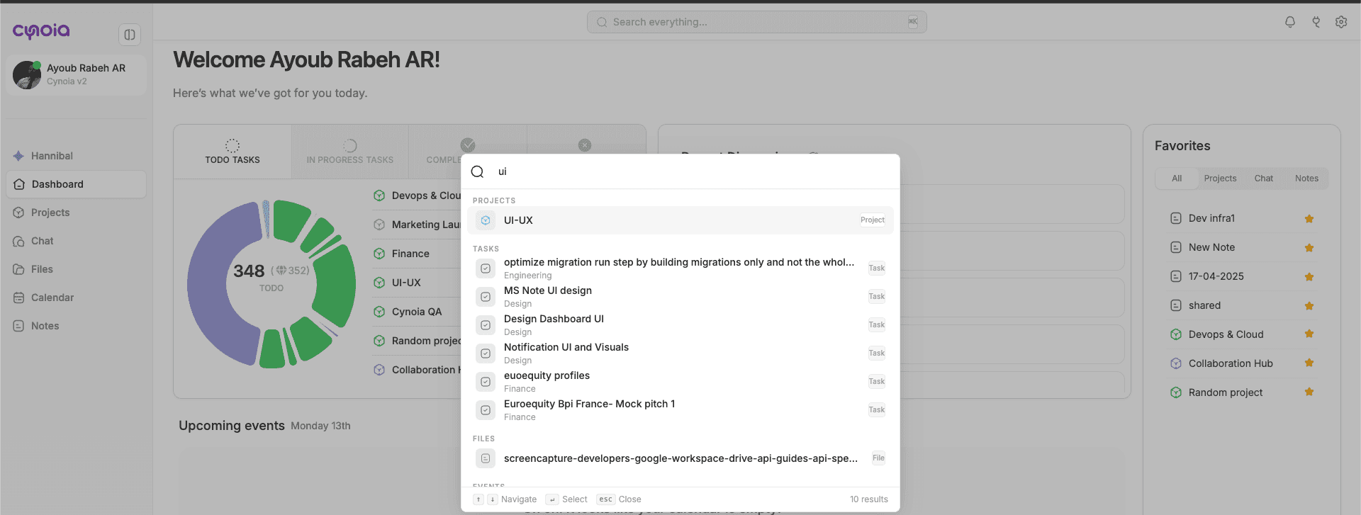Go to Dashboard in the sidebar
This screenshot has height=515, width=1361.
click(x=77, y=184)
